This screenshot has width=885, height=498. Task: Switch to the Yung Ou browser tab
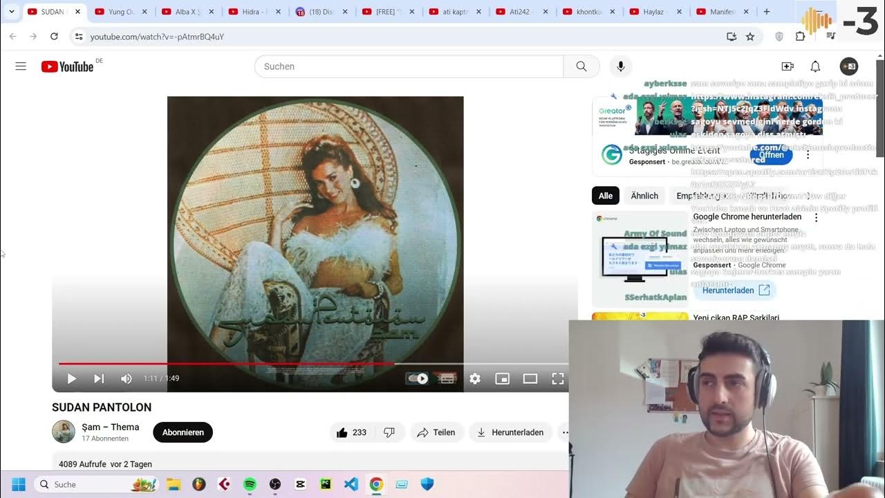click(x=120, y=12)
